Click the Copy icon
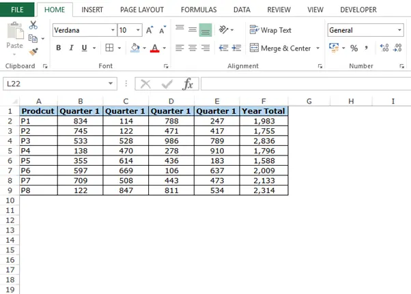Screen dimensions: 411x294 pyautogui.click(x=33, y=38)
